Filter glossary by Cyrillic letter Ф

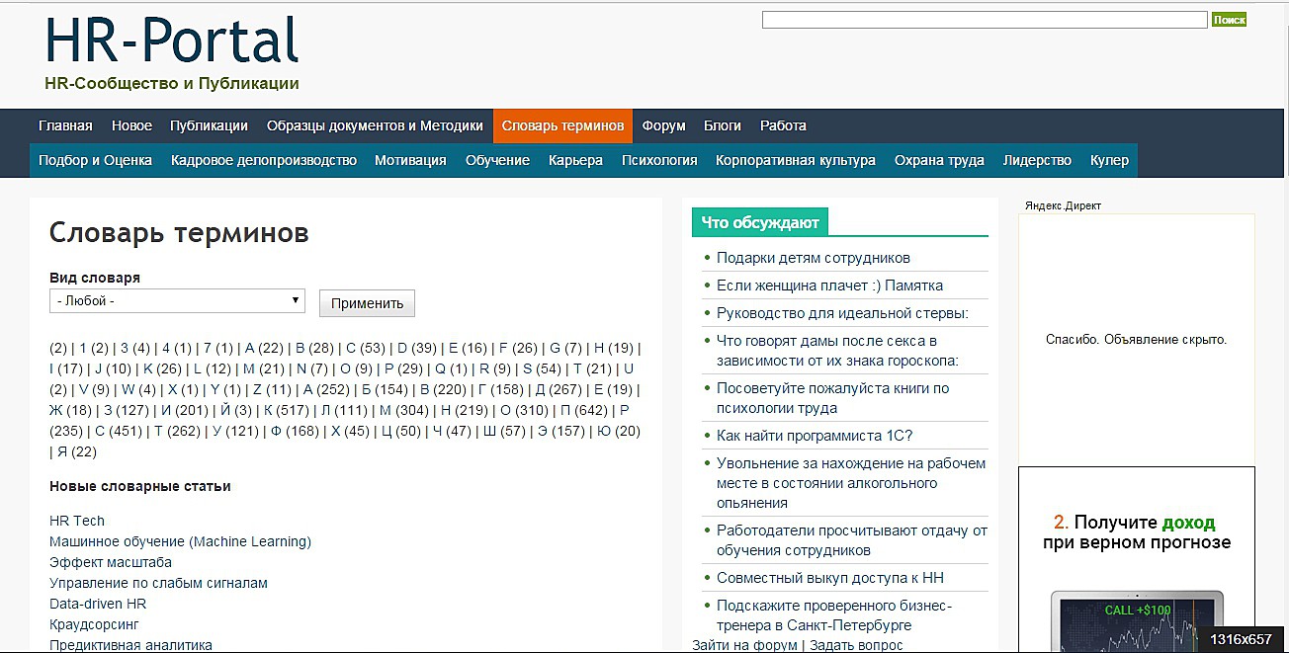(277, 431)
